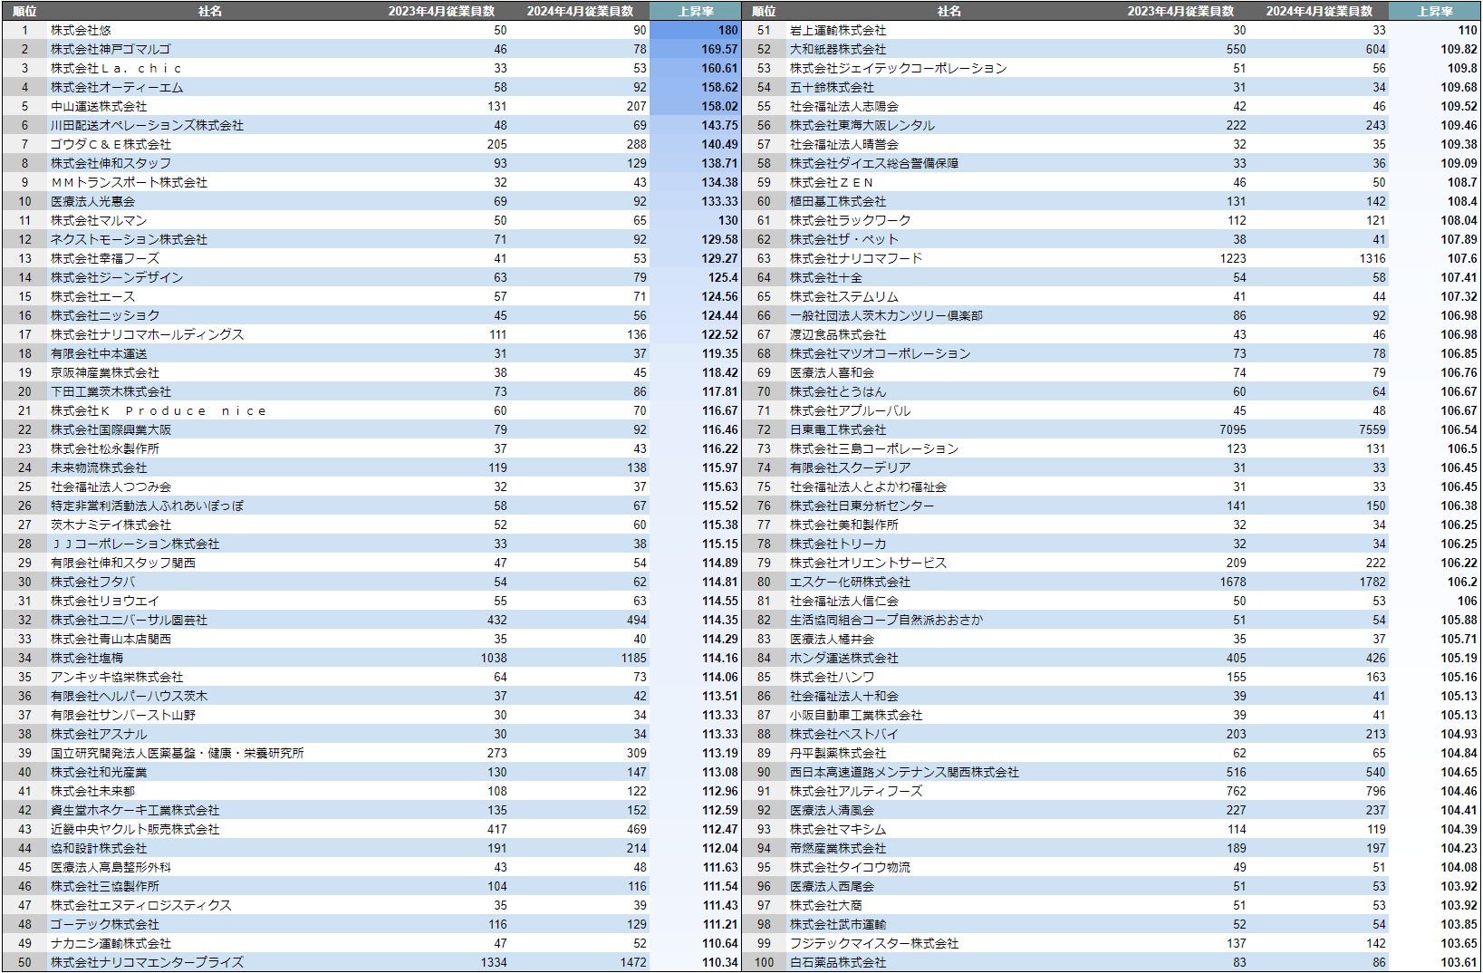Screen dimensions: 1483x973
Task: Click ネクストモーション株式会社
Action: click(129, 239)
